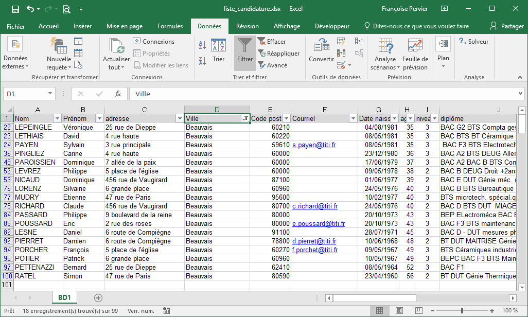Open the Fichier menu tab

15,26
